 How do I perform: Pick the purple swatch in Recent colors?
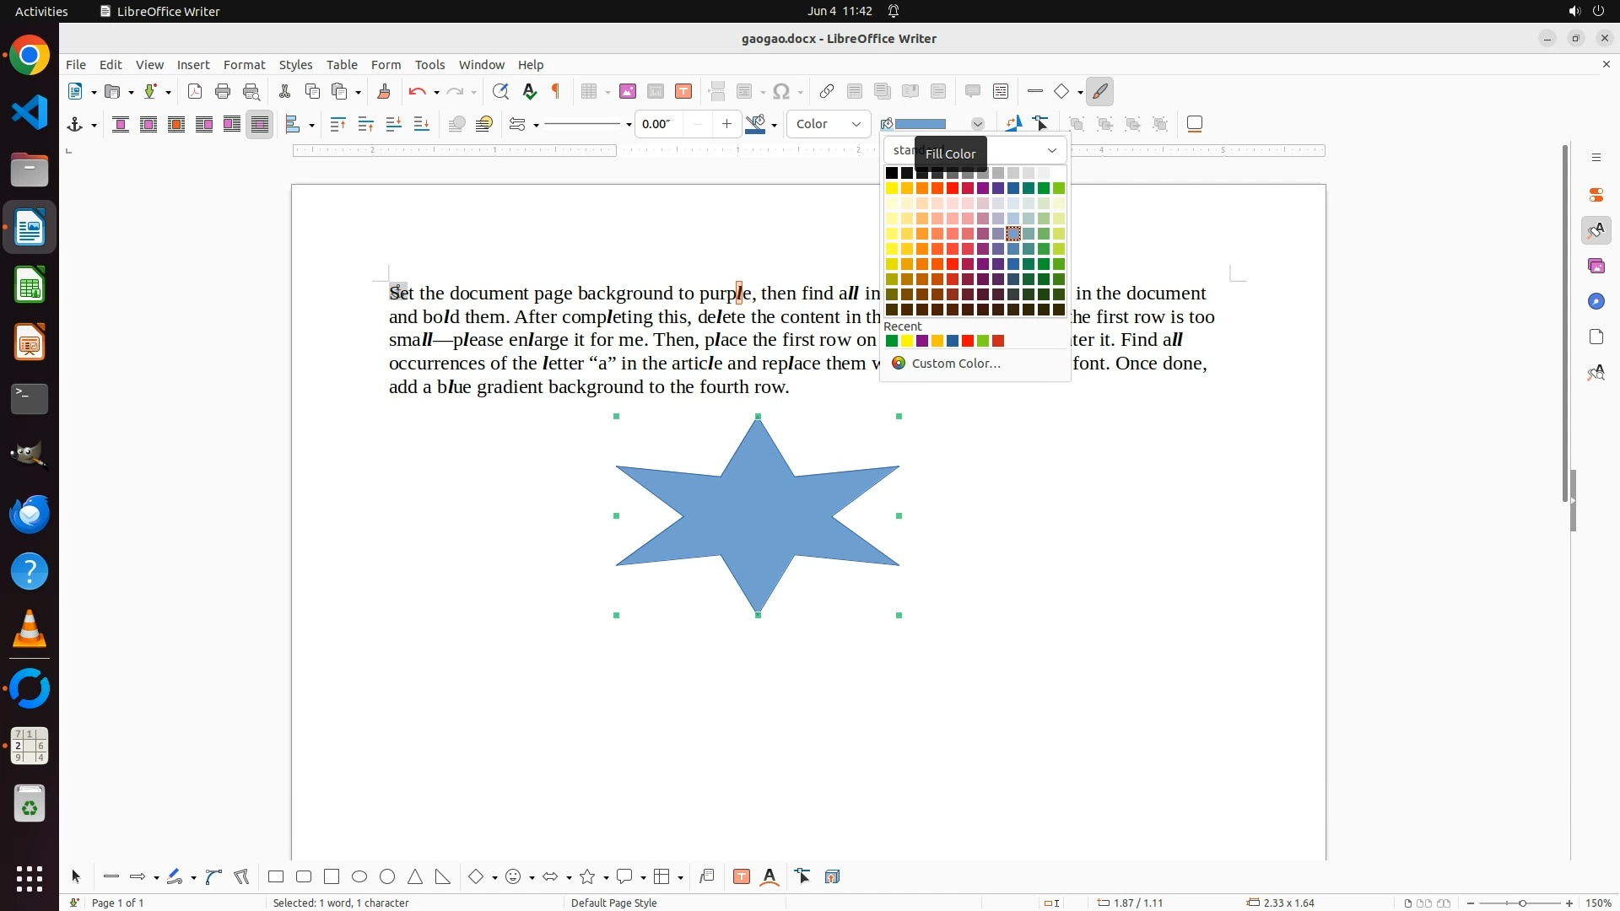click(x=922, y=342)
